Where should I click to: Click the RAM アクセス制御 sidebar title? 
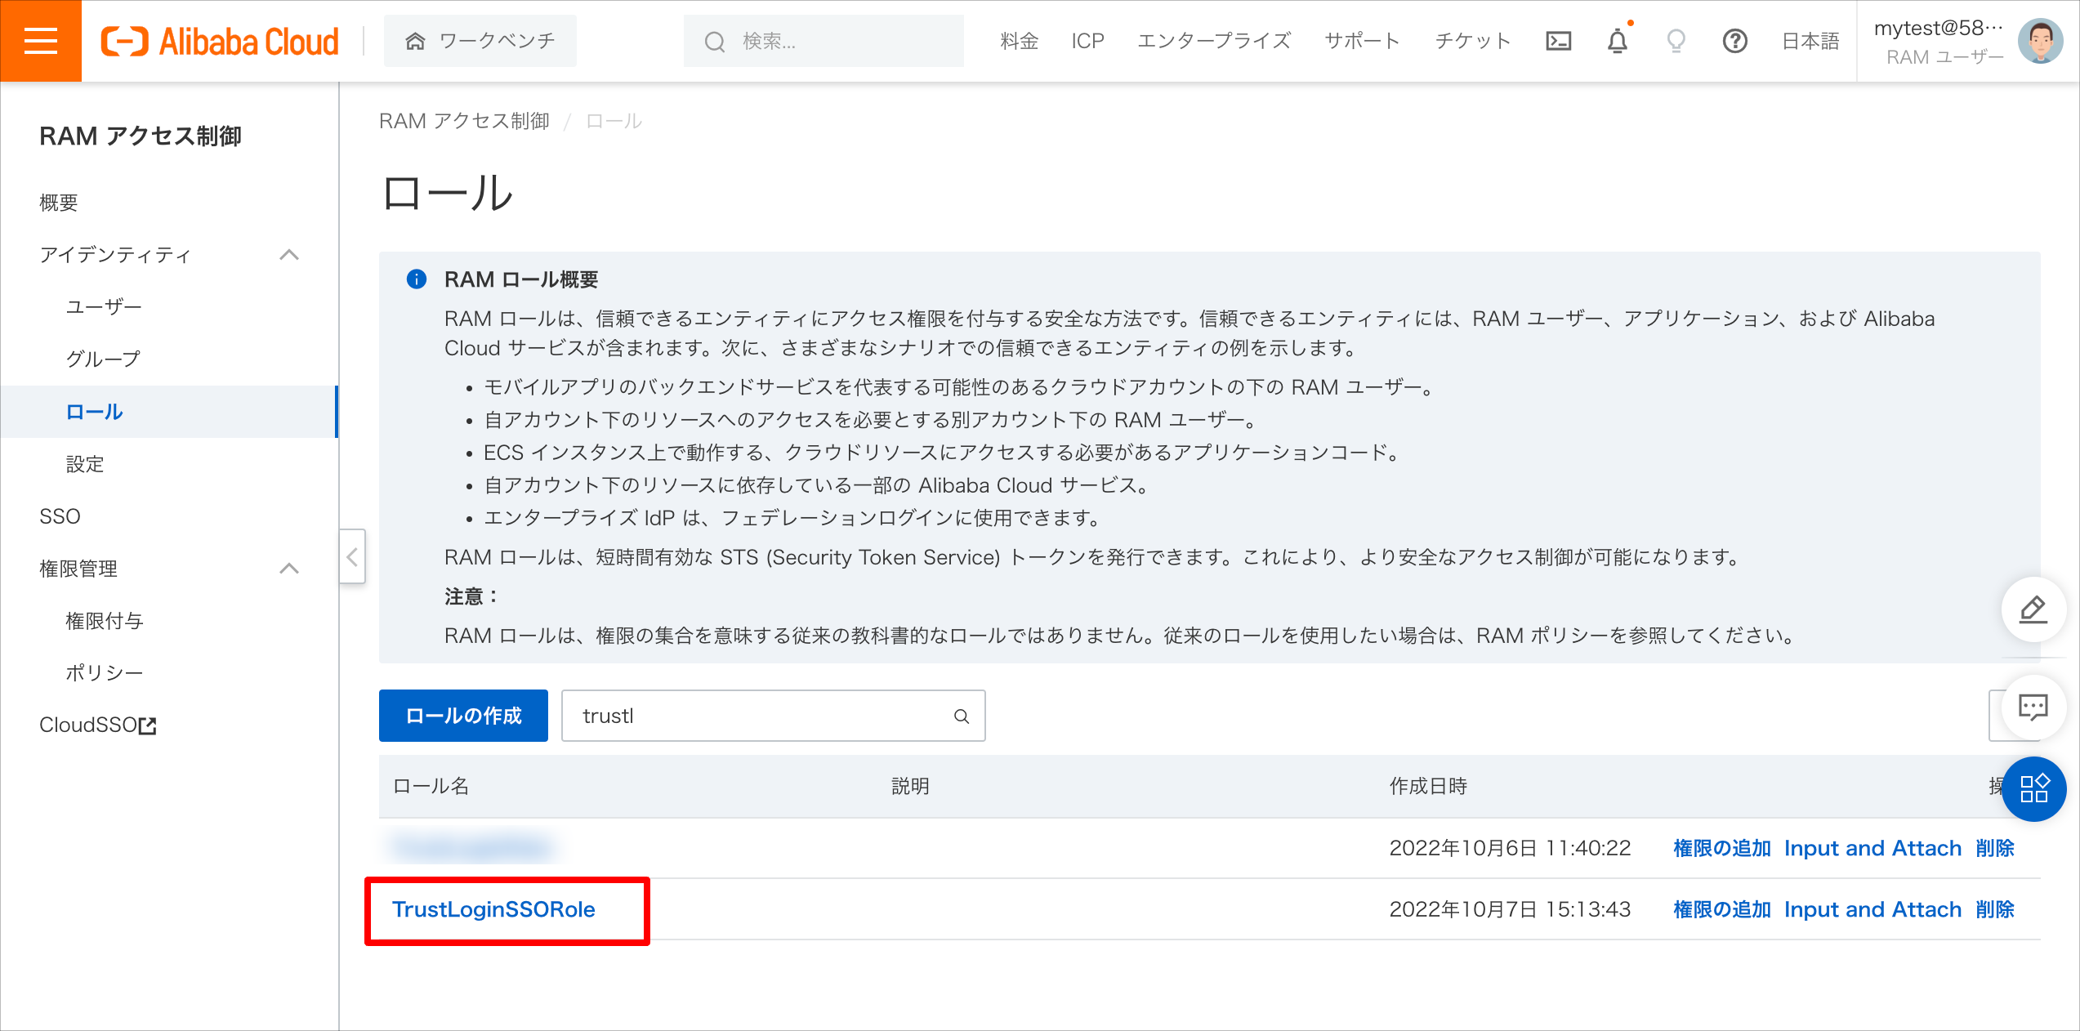click(141, 136)
